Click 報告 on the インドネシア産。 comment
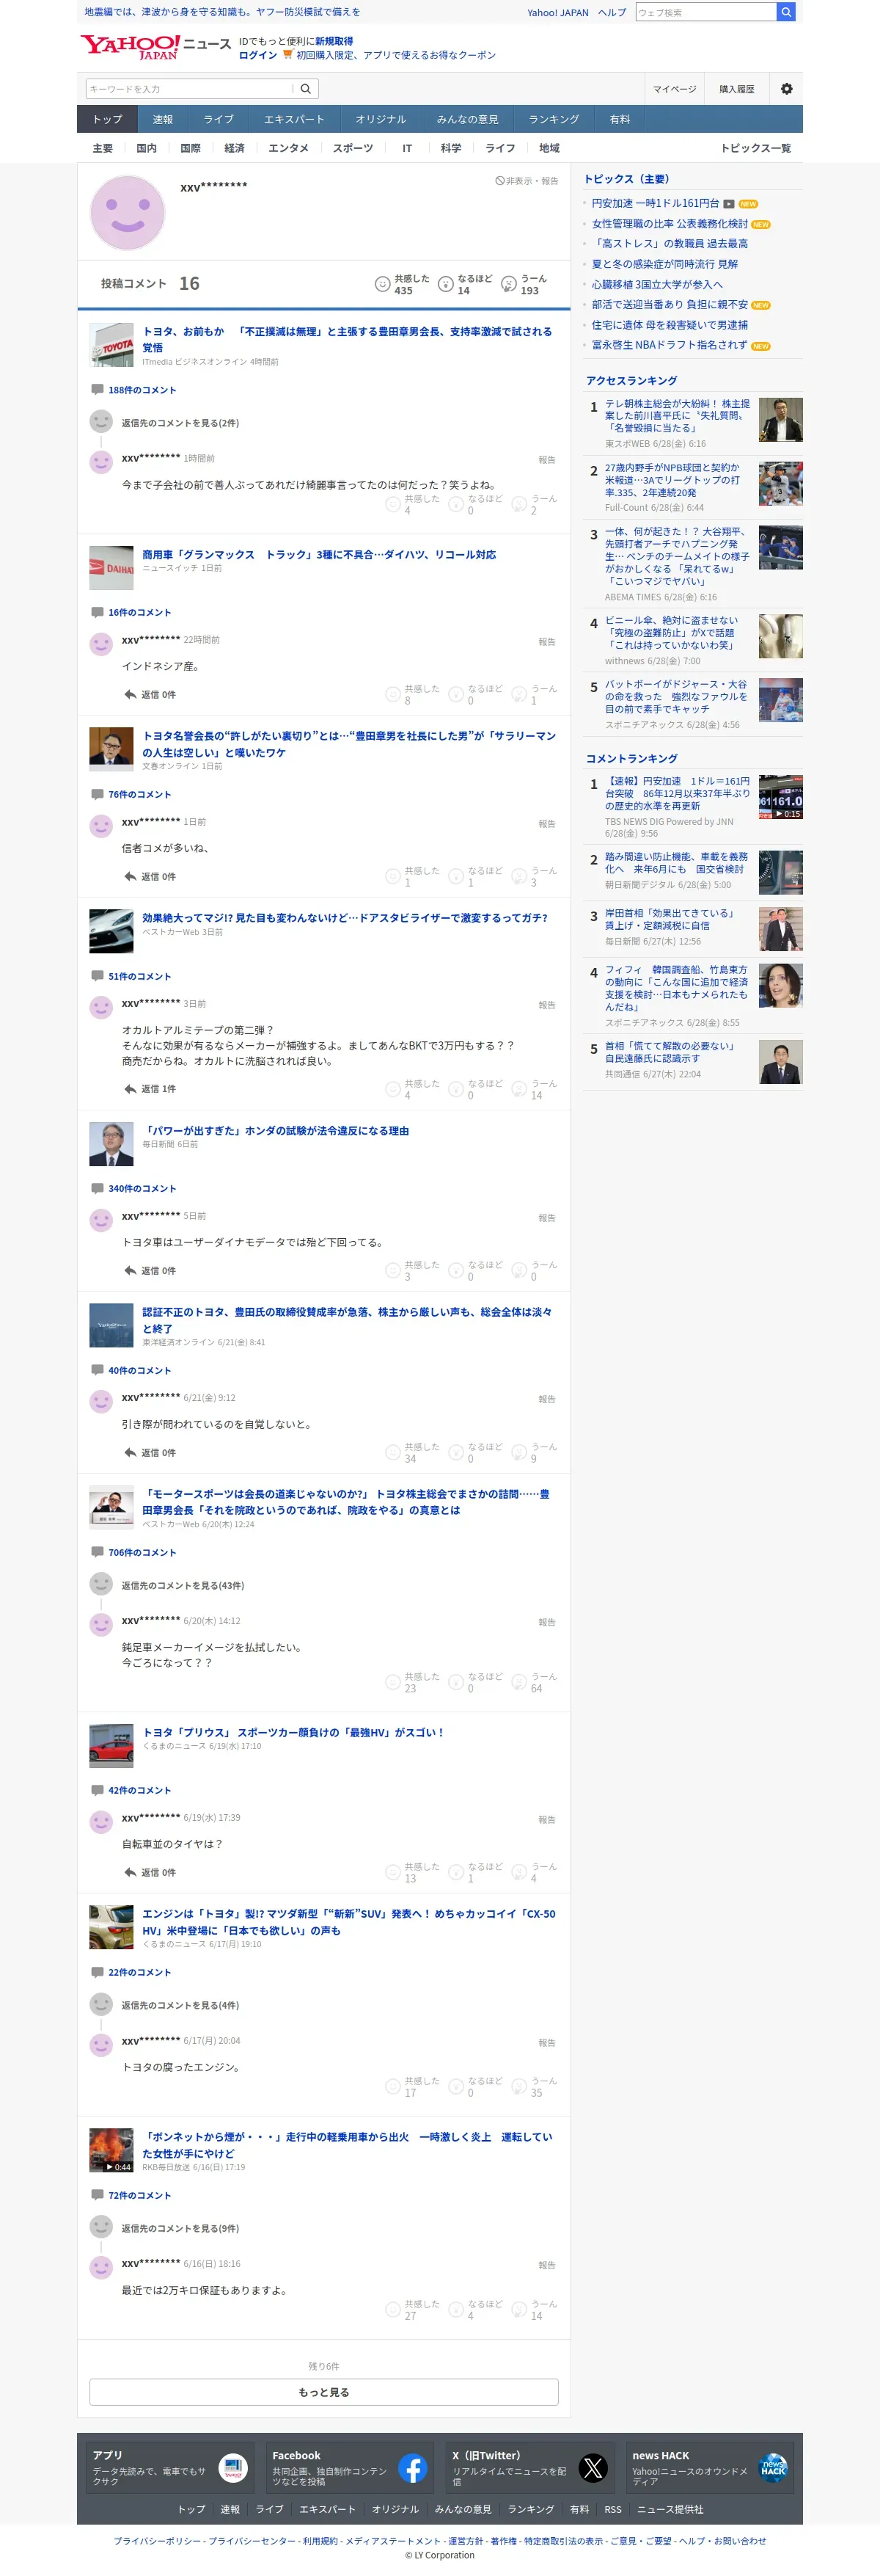Image resolution: width=880 pixels, height=2576 pixels. click(x=546, y=642)
